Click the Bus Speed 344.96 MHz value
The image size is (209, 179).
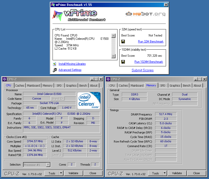point(35,150)
